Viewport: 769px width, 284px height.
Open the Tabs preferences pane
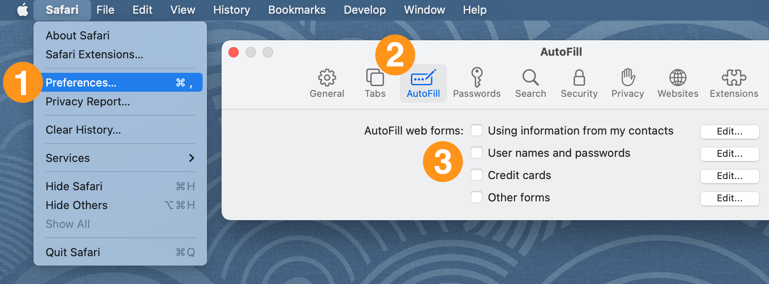point(375,84)
